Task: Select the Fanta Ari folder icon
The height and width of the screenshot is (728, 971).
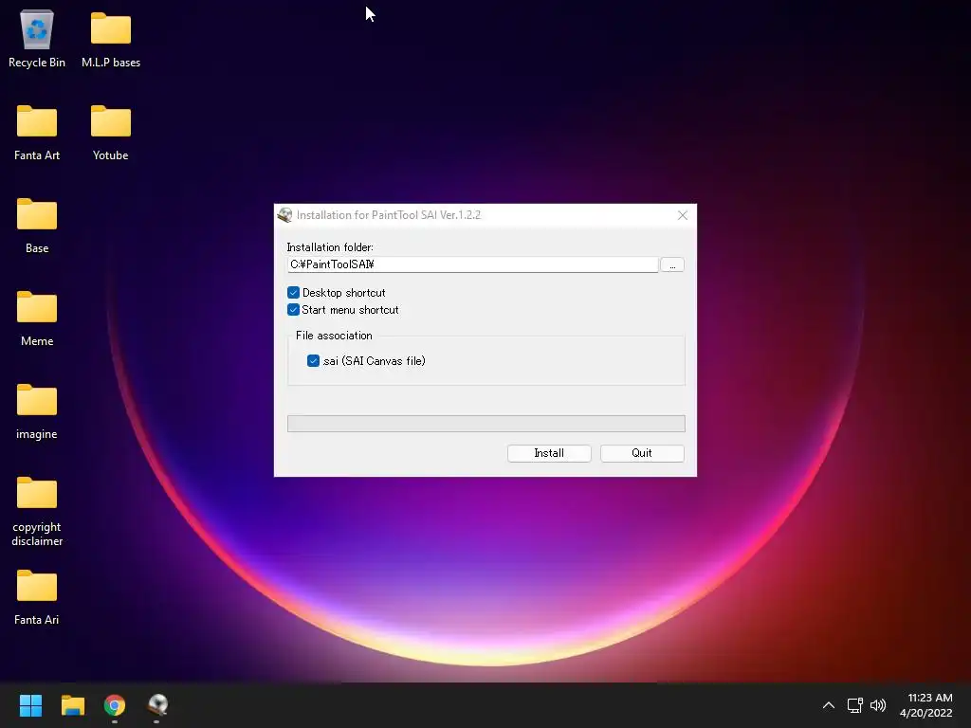Action: (x=37, y=595)
